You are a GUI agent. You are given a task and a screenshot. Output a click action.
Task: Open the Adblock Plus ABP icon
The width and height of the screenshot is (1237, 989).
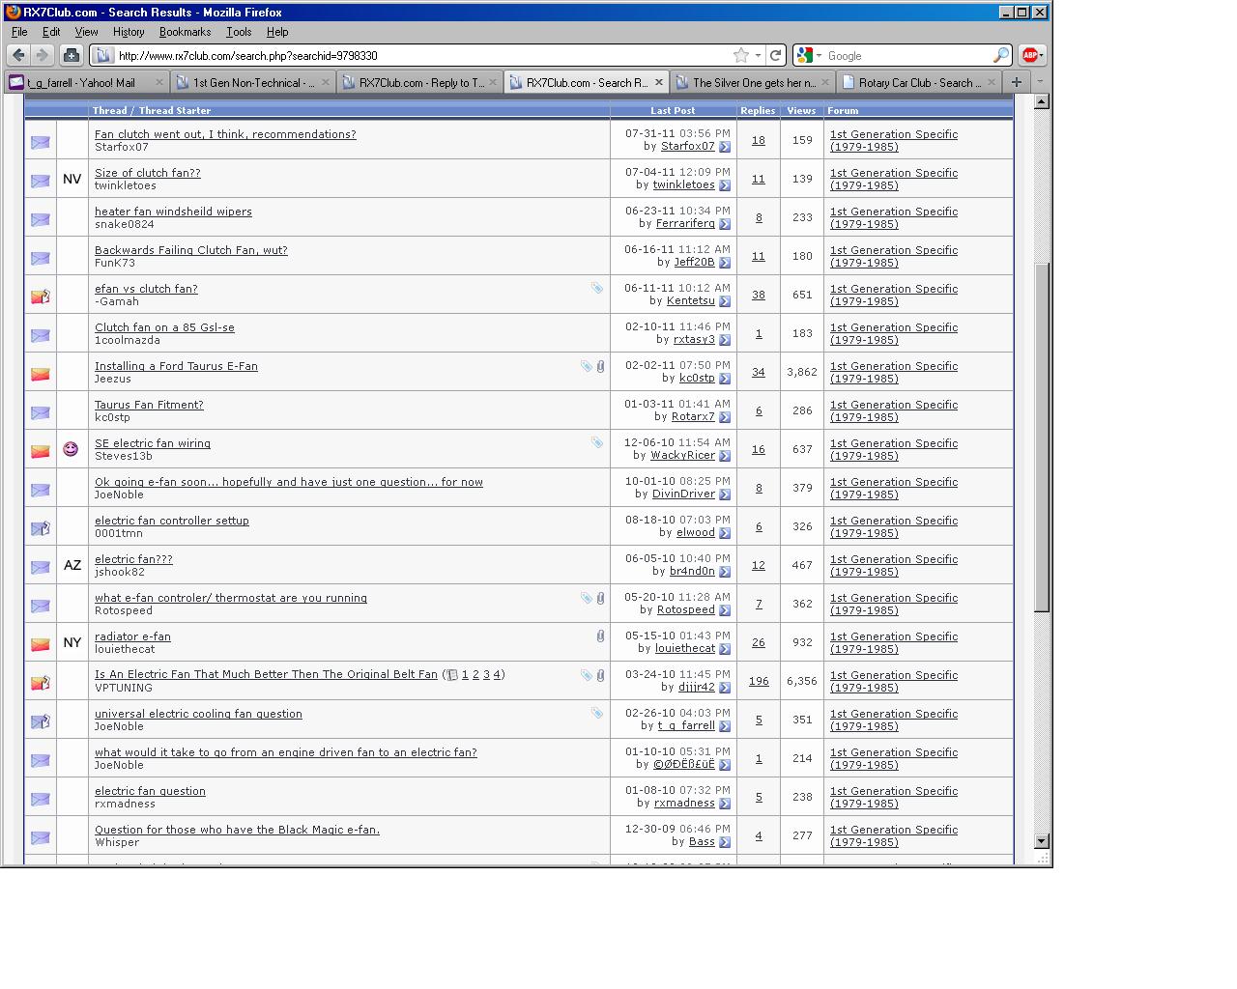[1030, 55]
